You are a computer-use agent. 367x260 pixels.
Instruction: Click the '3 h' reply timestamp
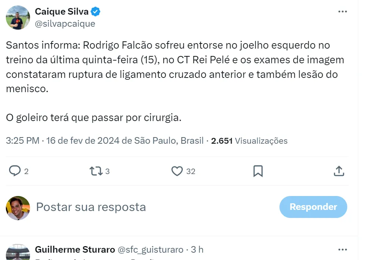coord(197,250)
